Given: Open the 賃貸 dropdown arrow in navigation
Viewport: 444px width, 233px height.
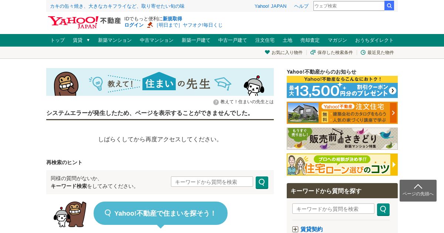Looking at the screenshot, I should pos(88,40).
